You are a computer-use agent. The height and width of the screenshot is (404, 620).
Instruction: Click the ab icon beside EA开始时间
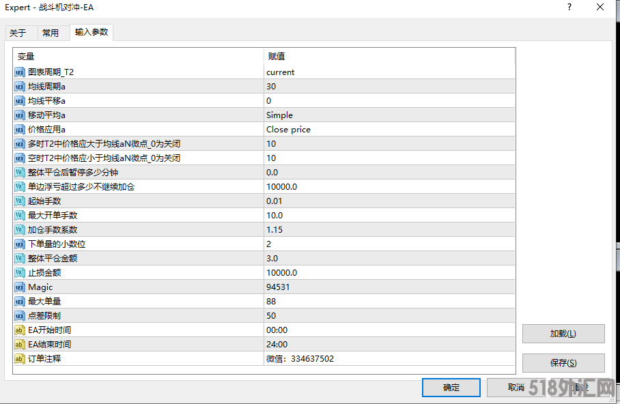click(x=18, y=330)
